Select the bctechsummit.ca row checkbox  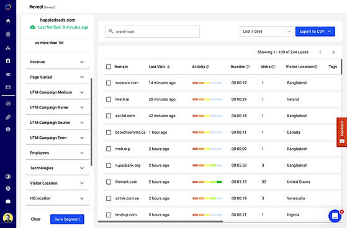click(109, 133)
